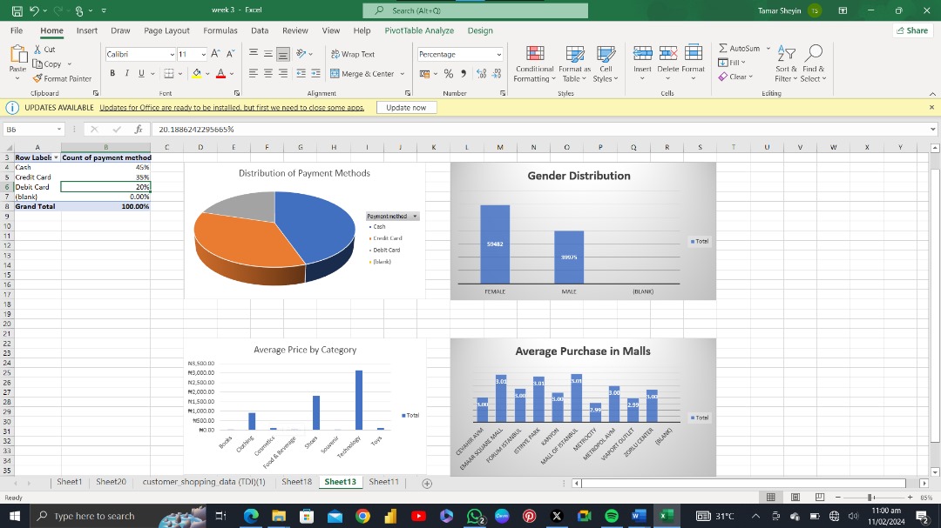The height and width of the screenshot is (528, 941).
Task: Dismiss the updates available banner
Action: tap(931, 107)
